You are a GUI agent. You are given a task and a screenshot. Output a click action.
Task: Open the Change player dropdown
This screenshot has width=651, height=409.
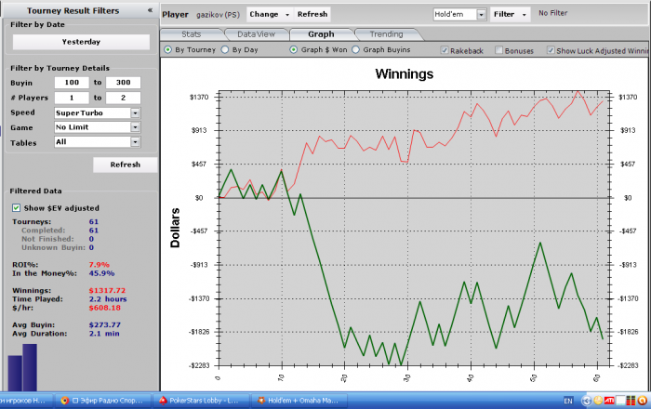point(270,15)
